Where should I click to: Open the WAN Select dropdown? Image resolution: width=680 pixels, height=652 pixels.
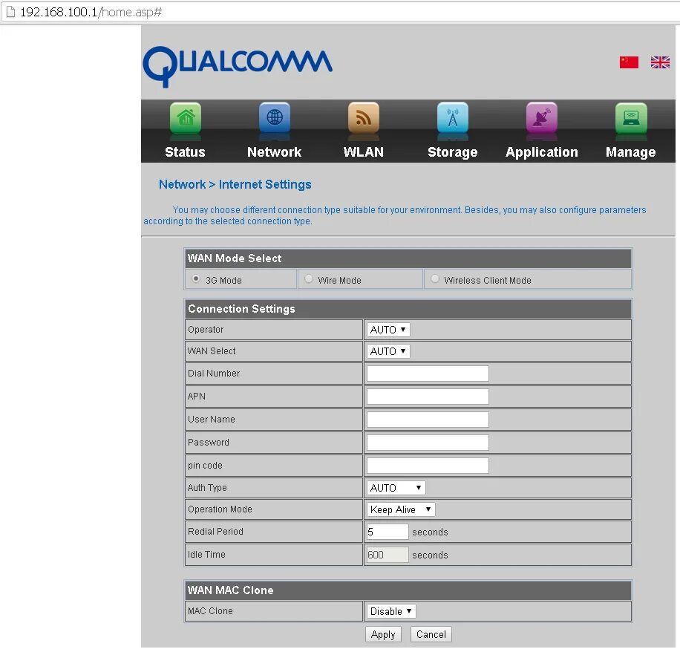tap(388, 351)
